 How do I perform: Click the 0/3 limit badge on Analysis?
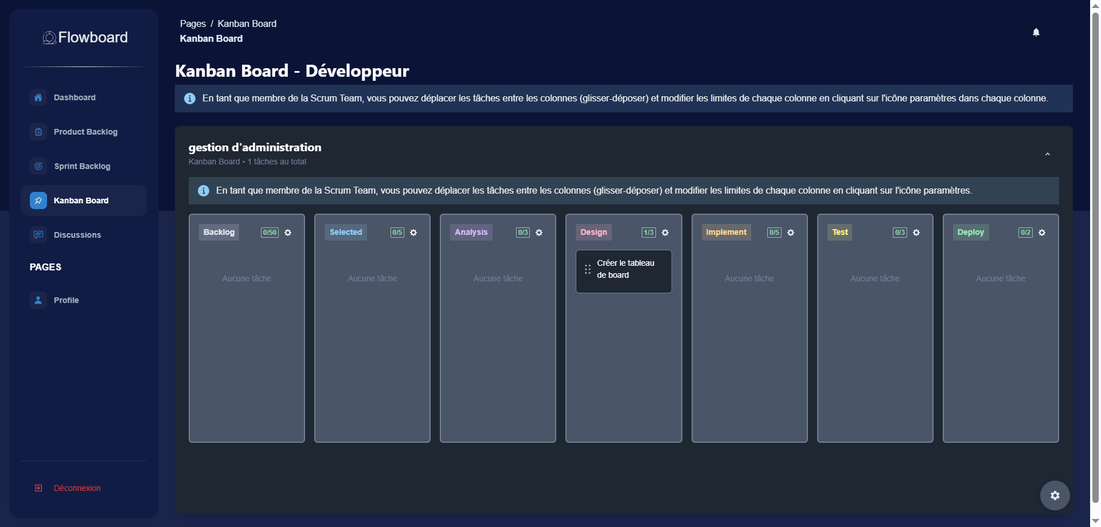point(523,233)
